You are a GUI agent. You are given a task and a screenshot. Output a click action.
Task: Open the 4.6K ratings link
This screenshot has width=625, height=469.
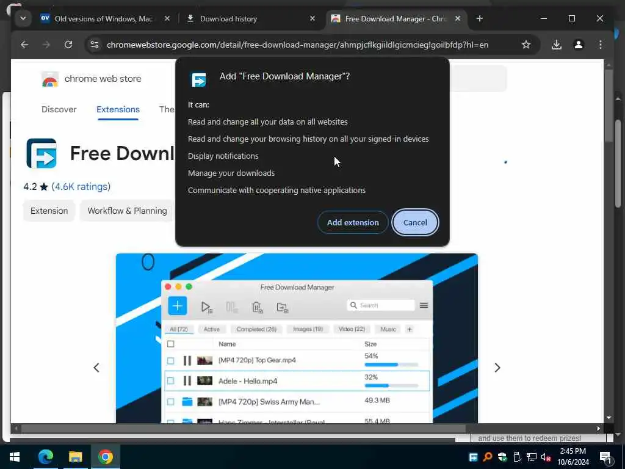tap(81, 187)
